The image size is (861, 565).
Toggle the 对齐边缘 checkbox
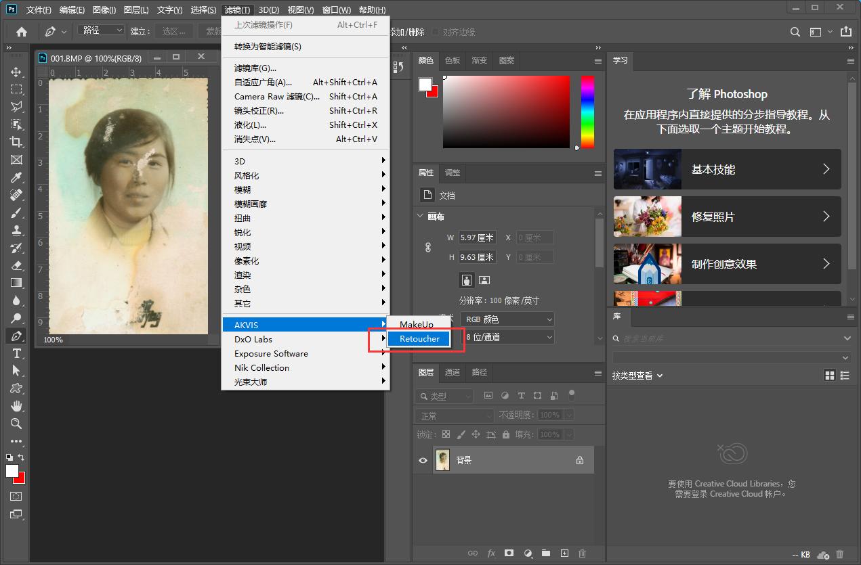click(x=436, y=32)
